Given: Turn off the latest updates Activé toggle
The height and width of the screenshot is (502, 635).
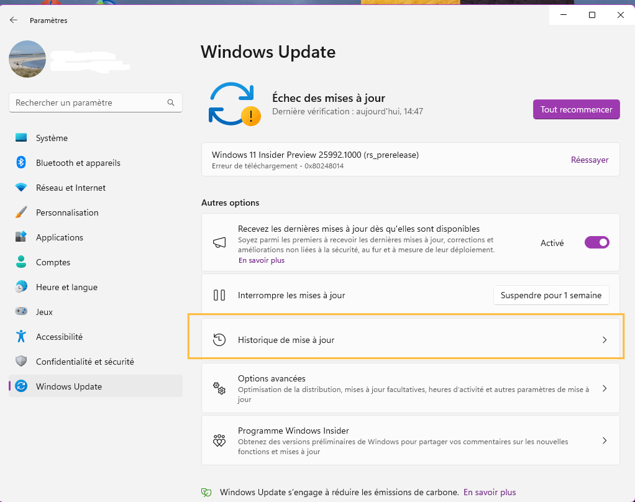Looking at the screenshot, I should point(597,242).
